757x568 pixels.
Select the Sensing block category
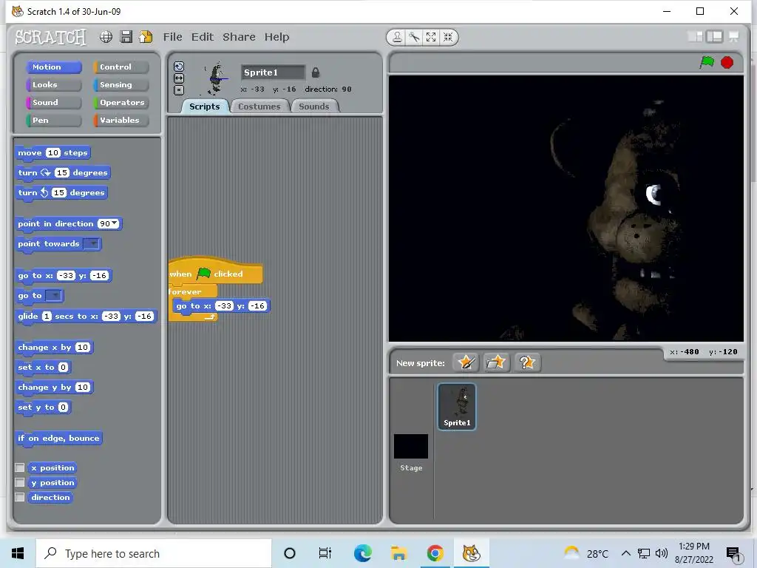(121, 85)
